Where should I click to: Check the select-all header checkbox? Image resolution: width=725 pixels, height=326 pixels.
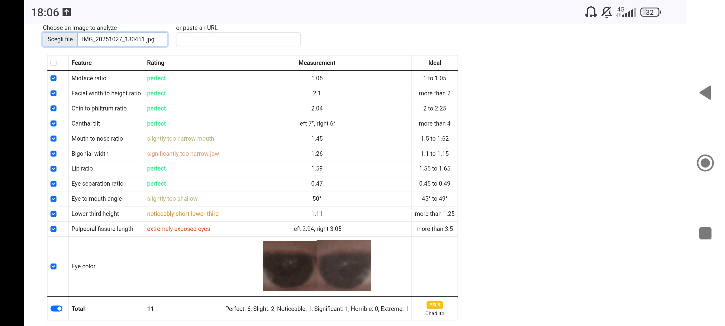tap(53, 63)
